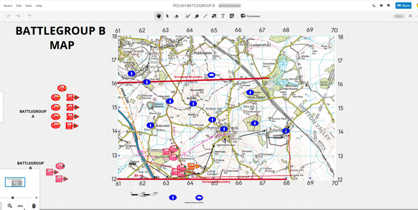This screenshot has width=418, height=210.
Task: Click the blue Share button
Action: (403, 6)
